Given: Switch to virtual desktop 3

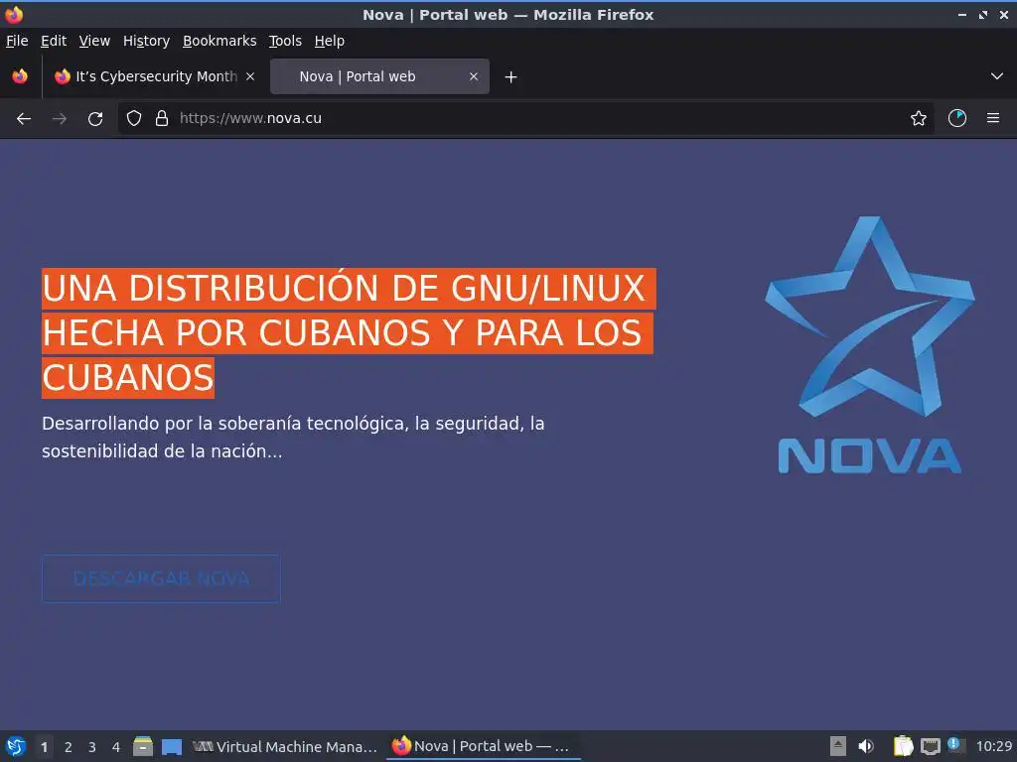Looking at the screenshot, I should 92,747.
